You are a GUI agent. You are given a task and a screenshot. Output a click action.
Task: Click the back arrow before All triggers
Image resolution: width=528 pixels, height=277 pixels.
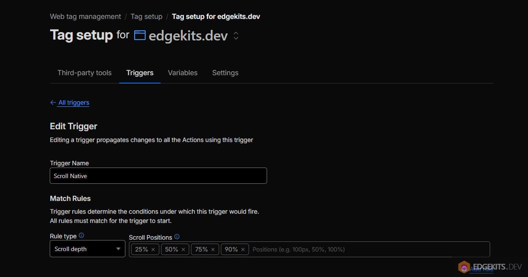[53, 102]
